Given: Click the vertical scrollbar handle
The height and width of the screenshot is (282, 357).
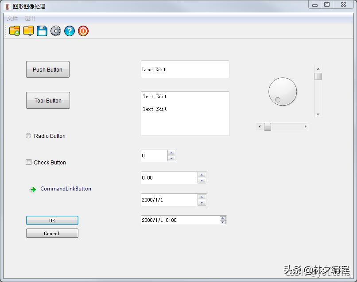Looking at the screenshot, I should tap(318, 76).
